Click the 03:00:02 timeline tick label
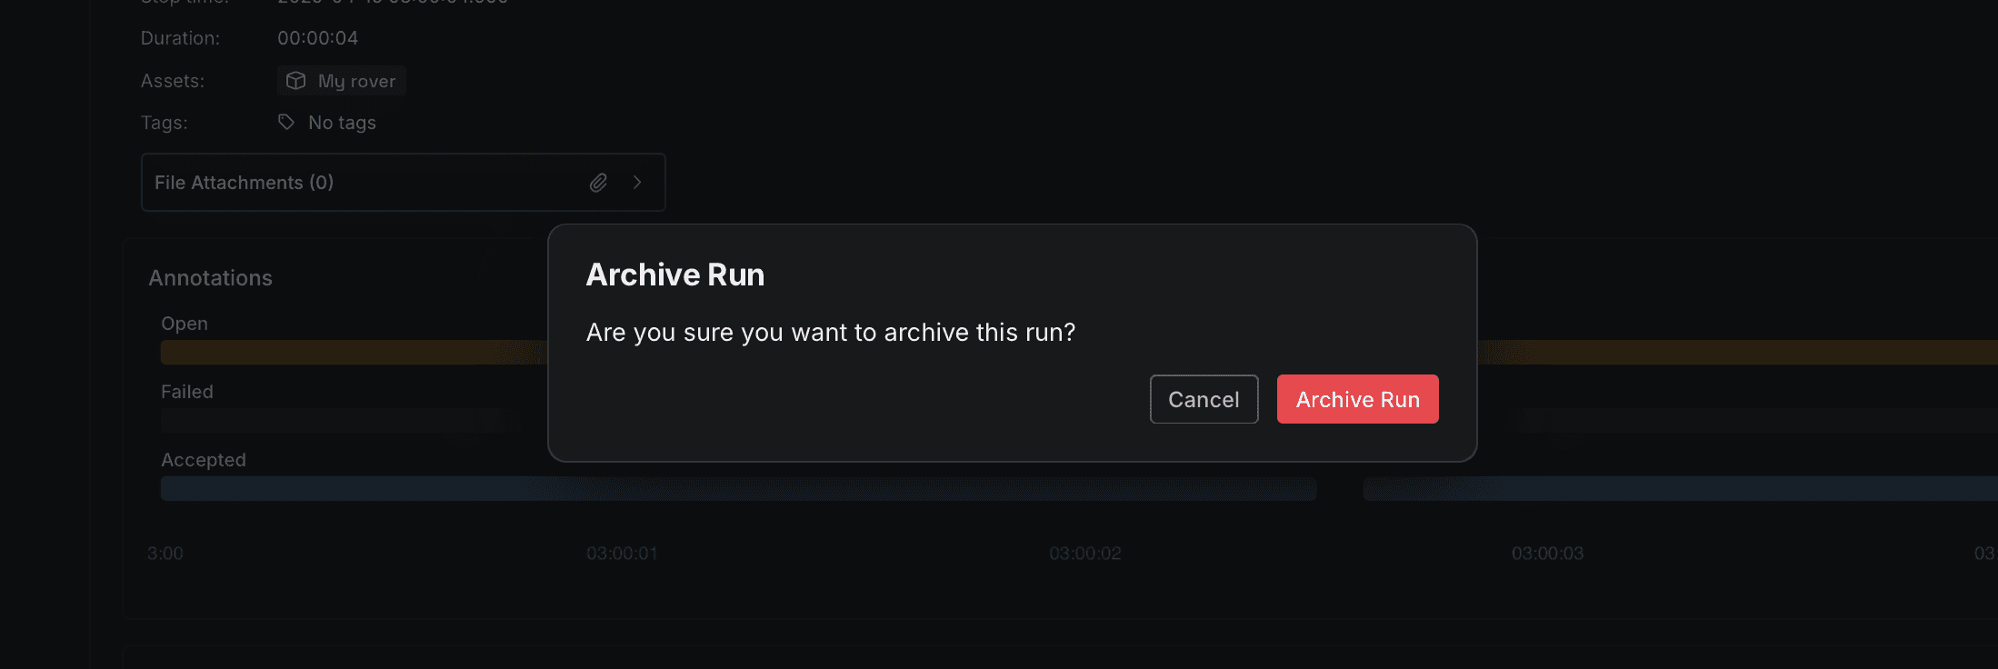Image resolution: width=1998 pixels, height=669 pixels. tap(1085, 554)
